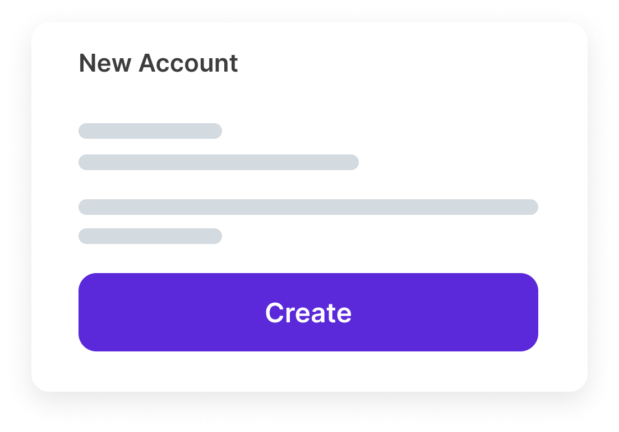Select the longest gray placeholder bar
Image resolution: width=619 pixels, height=432 pixels.
click(308, 207)
